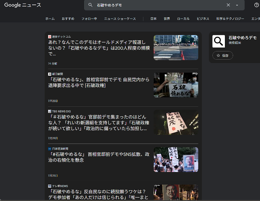Screen dimensions: 260x201
Task: Open the 朝日新聞 article on 首相官邸前デモ
Action: coord(100,83)
